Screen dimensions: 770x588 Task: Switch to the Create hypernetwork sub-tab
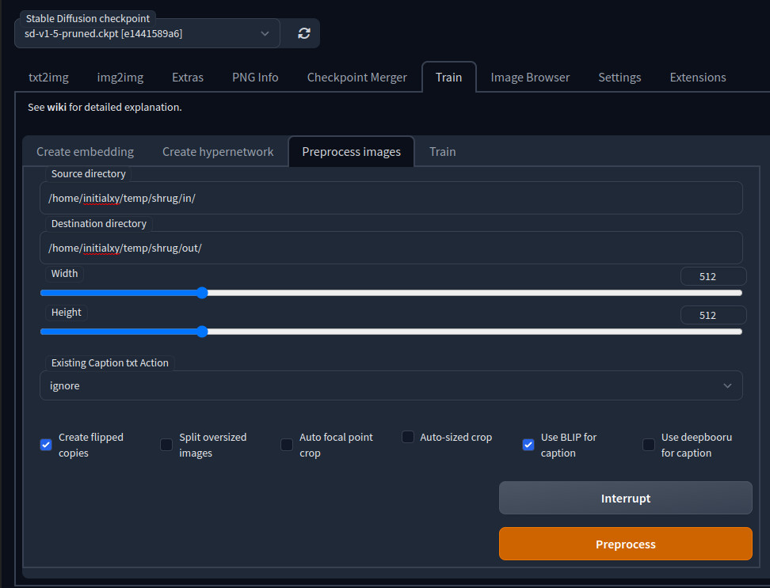[218, 152]
